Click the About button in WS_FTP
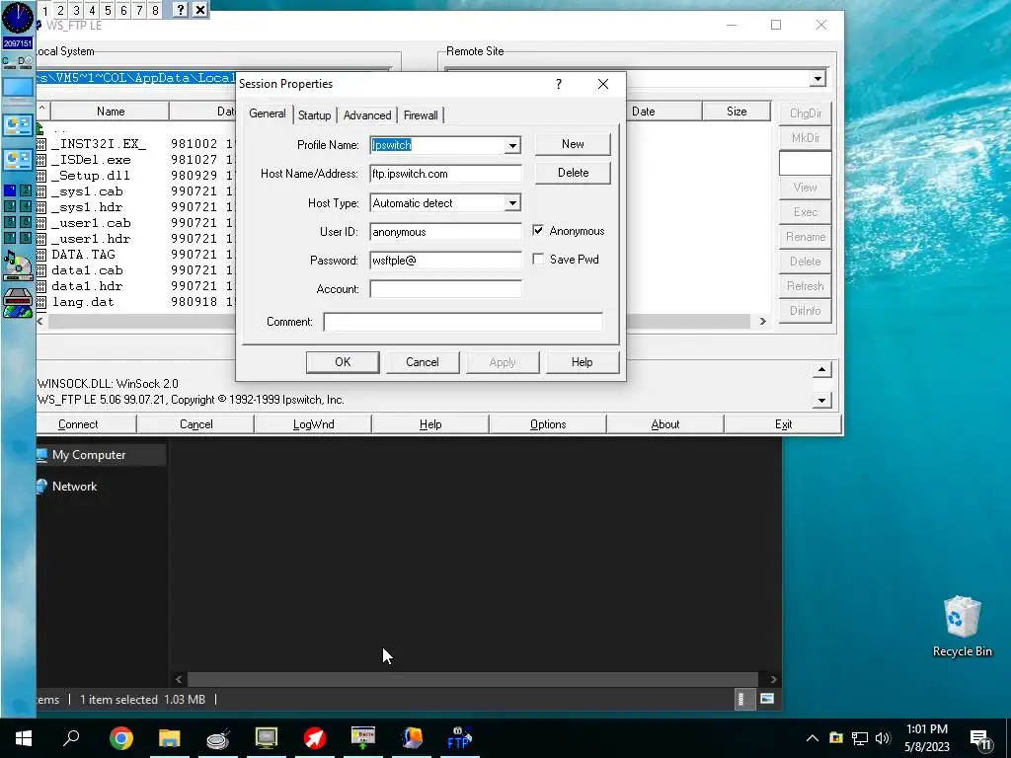This screenshot has width=1011, height=758. (665, 424)
